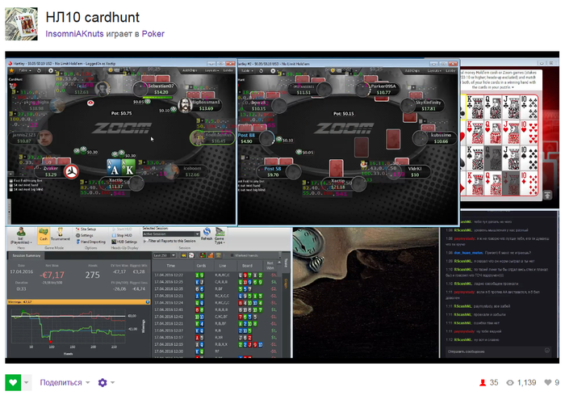
Task: Click the green heart follow button
Action: [x=13, y=382]
